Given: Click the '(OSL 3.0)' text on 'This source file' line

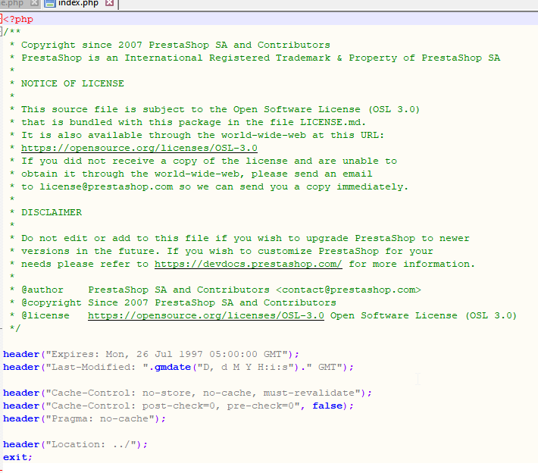Looking at the screenshot, I should 394,109.
